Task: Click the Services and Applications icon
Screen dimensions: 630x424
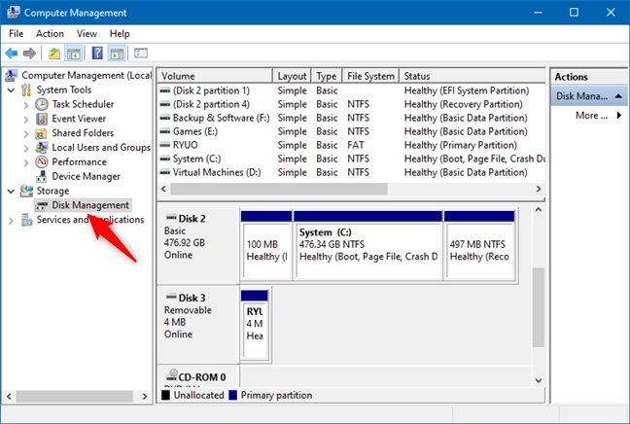Action: [27, 220]
